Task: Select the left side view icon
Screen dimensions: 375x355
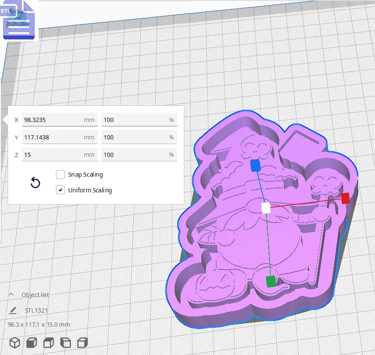Action: (66, 343)
